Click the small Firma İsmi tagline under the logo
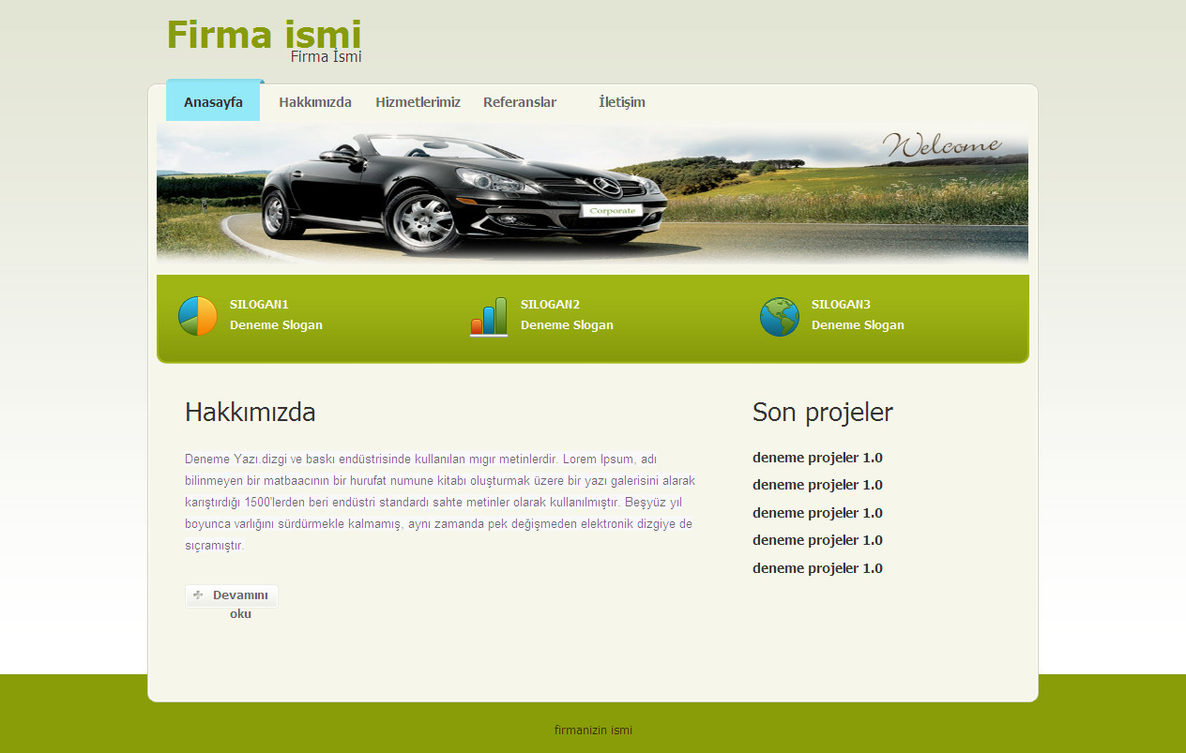1186x753 pixels. point(326,56)
